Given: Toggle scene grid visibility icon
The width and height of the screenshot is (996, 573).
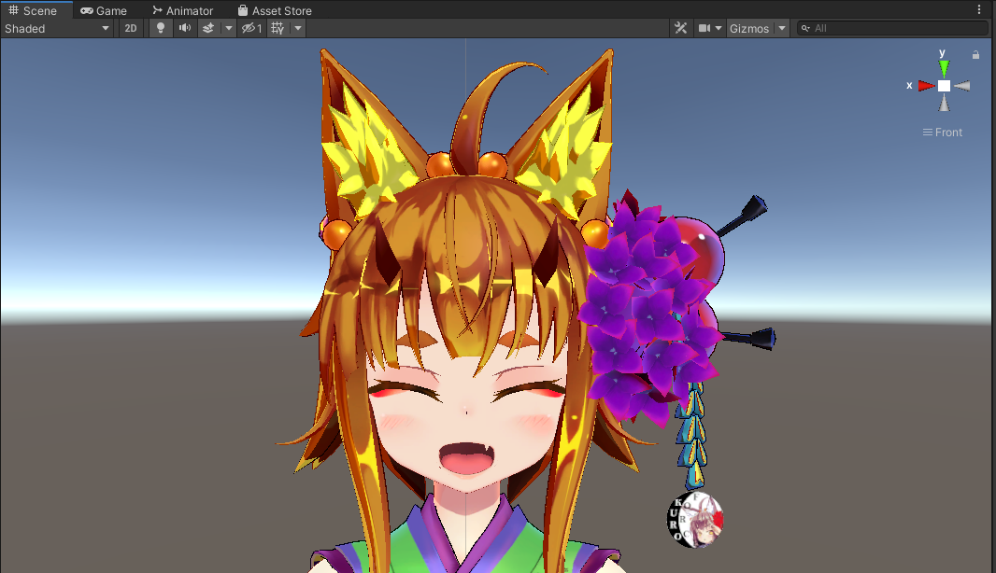Looking at the screenshot, I should point(277,28).
